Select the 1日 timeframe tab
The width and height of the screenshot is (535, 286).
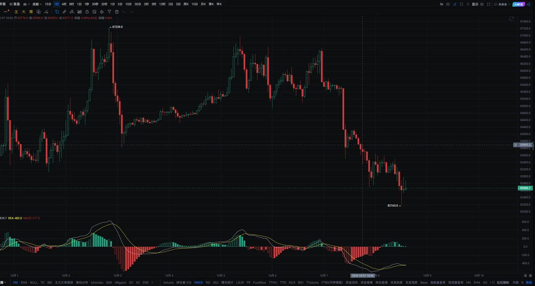coord(79,4)
